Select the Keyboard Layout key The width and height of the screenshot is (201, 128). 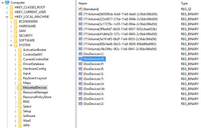(35, 78)
